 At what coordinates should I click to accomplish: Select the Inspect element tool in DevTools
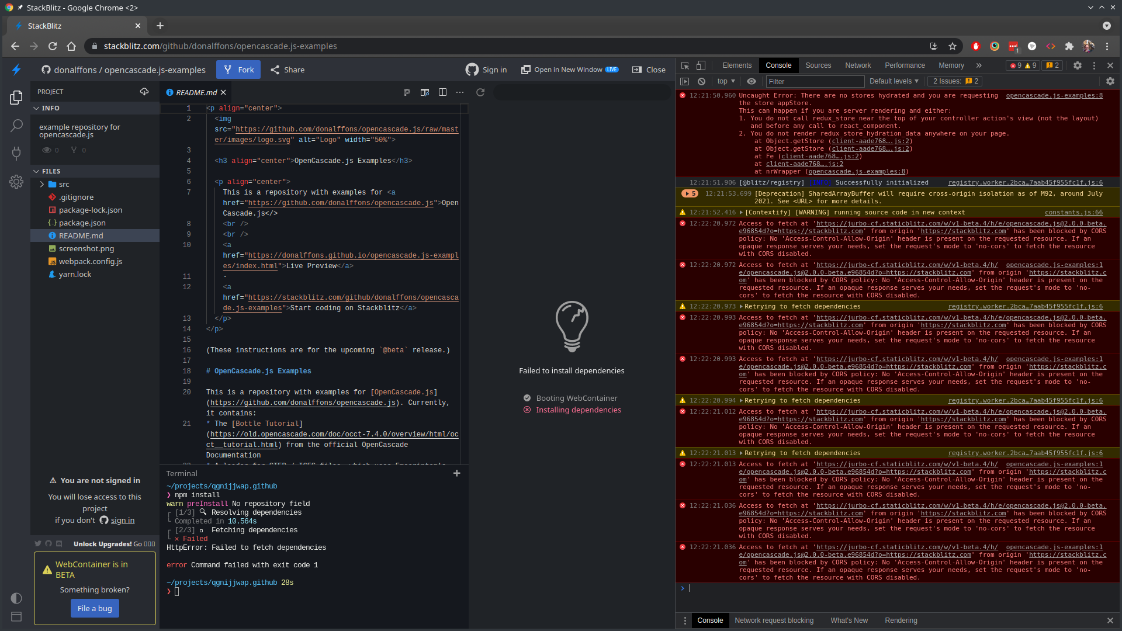point(685,65)
